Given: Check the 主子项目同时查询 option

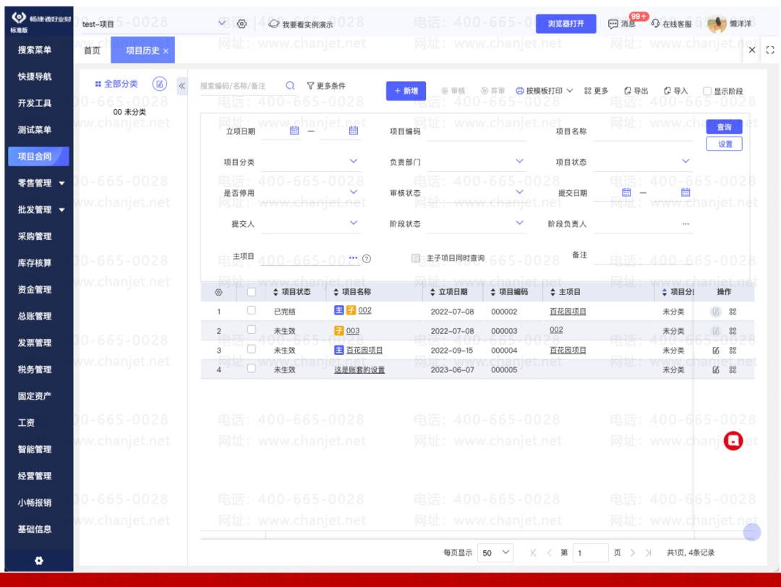Looking at the screenshot, I should coord(416,258).
